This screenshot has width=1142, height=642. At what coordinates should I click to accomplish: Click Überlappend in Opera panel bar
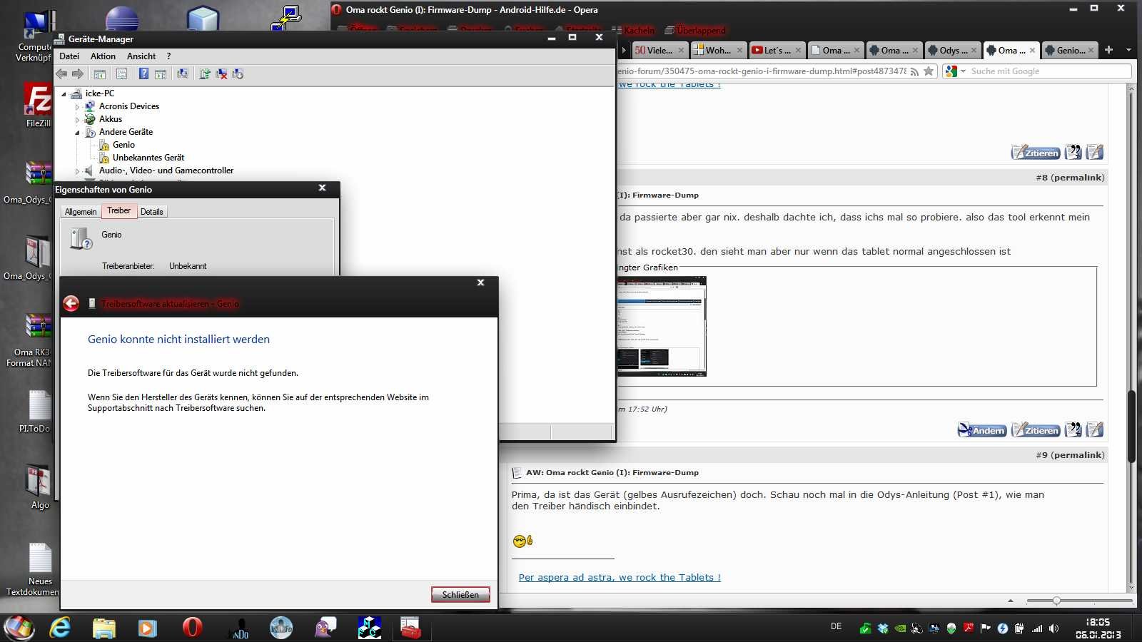pyautogui.click(x=694, y=30)
